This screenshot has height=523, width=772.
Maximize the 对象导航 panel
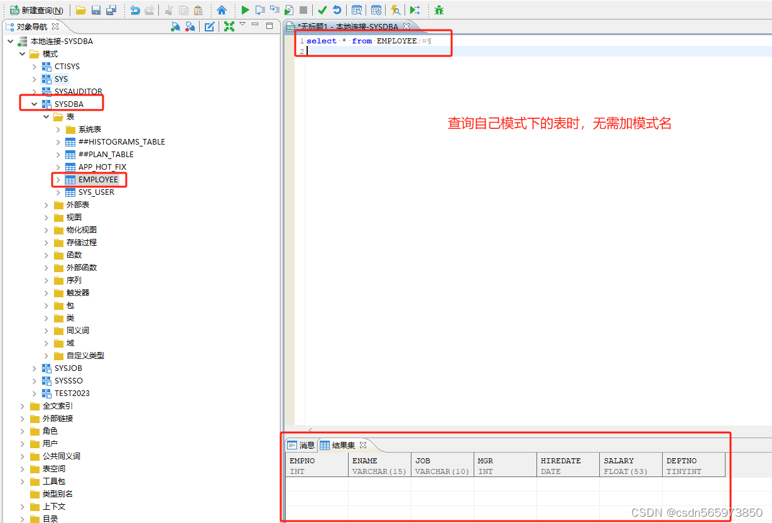(x=269, y=26)
